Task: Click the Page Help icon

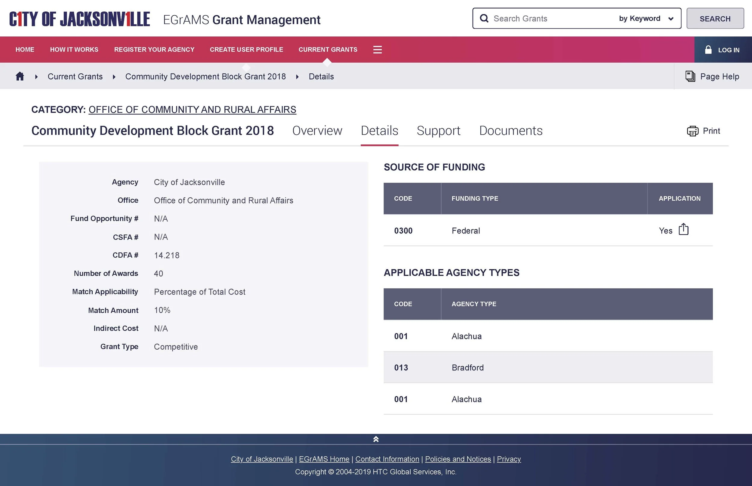Action: pyautogui.click(x=690, y=76)
